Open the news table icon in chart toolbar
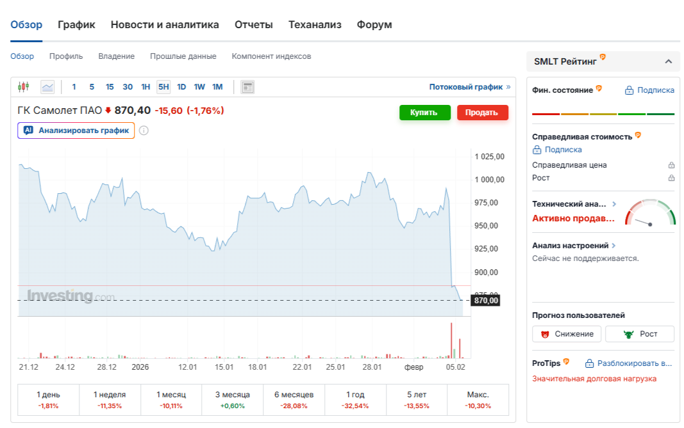This screenshot has height=428, width=684. click(247, 87)
